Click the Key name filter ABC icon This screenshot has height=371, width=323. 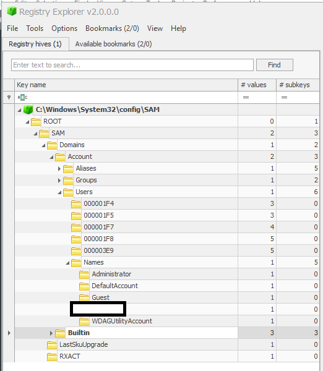[x=22, y=97]
